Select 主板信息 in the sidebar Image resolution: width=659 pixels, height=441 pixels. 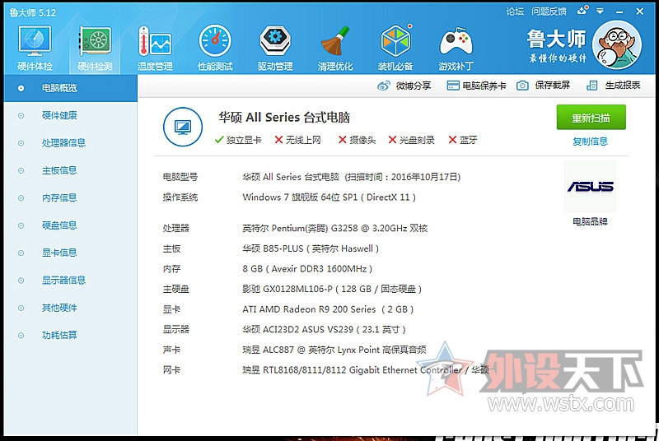[x=71, y=170]
